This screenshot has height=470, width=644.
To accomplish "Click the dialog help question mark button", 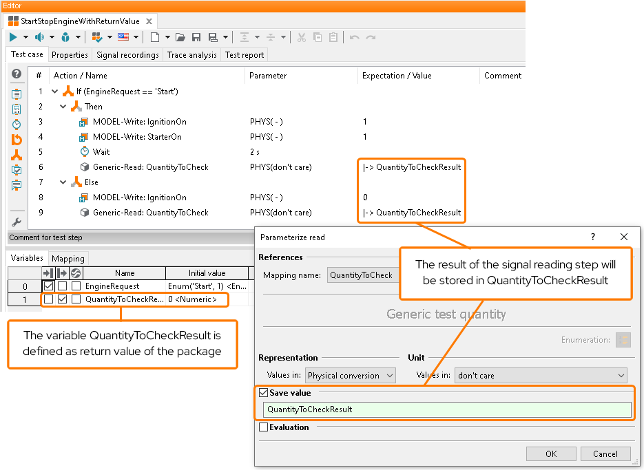I will [x=592, y=237].
